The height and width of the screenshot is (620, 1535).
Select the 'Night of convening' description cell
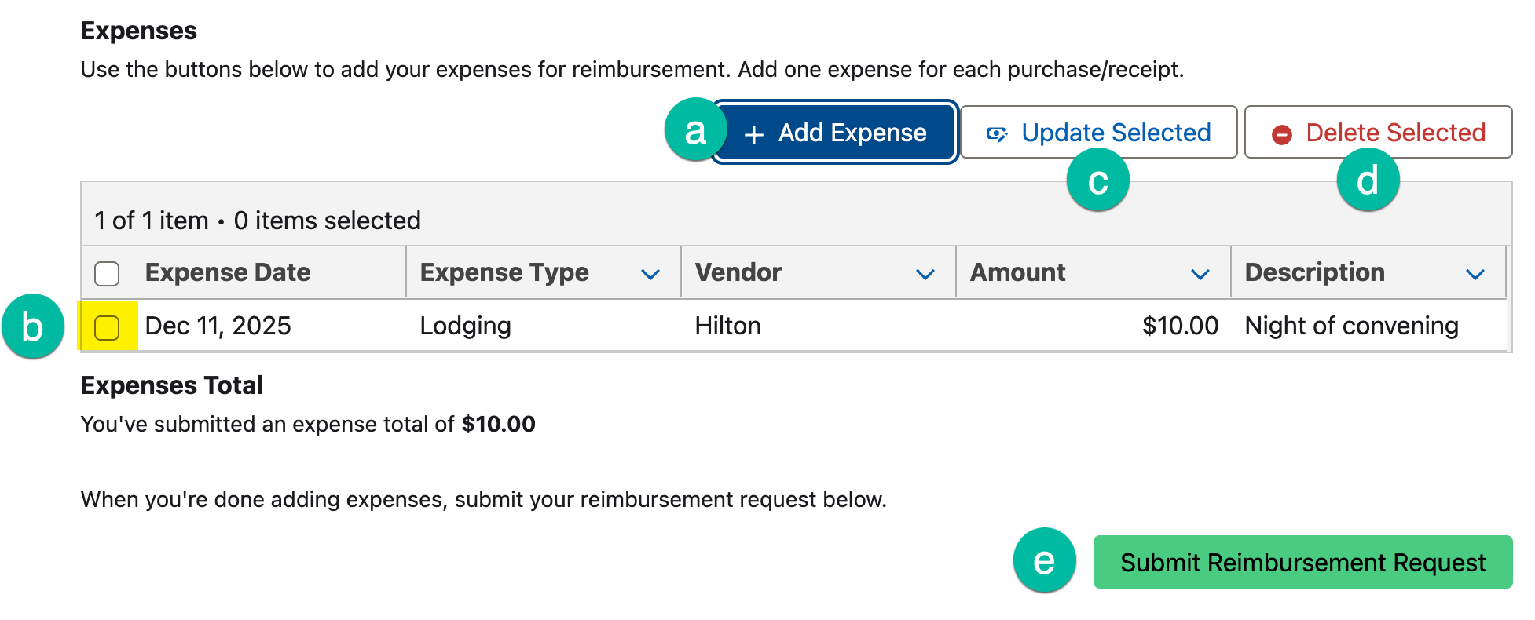point(1351,326)
